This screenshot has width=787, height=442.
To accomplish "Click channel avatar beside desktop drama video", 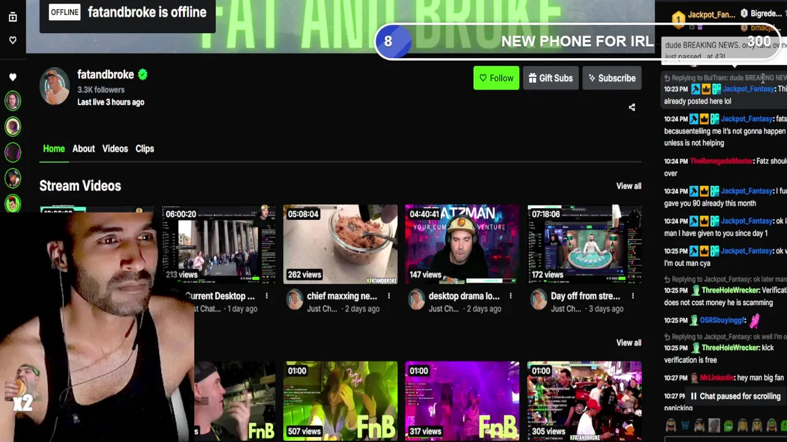I will [x=417, y=300].
